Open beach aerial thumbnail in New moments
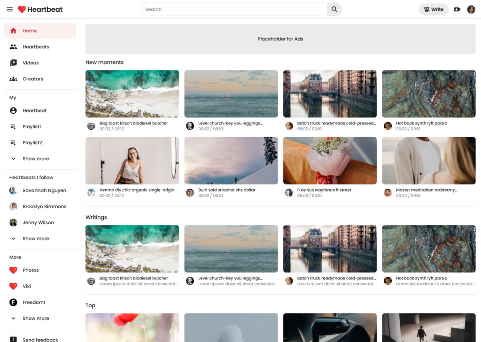Screen dimensions: 481x342 click(132, 94)
